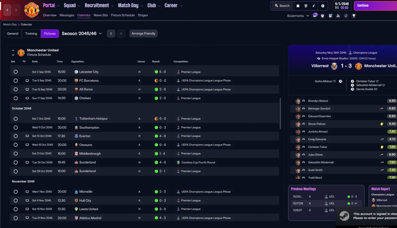Click the Villarreal crest in match summary

tap(334, 66)
